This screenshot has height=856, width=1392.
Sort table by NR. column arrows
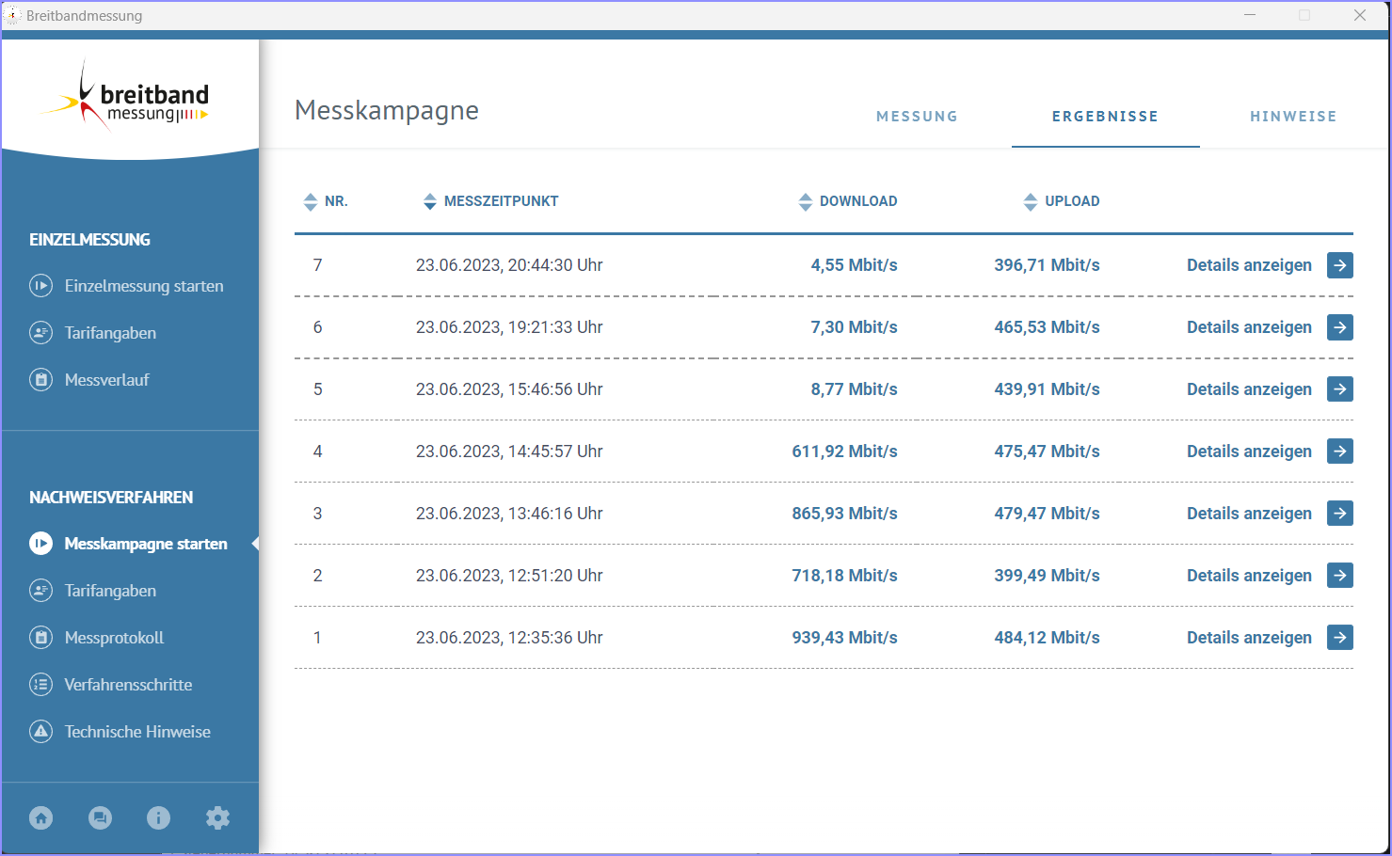(311, 201)
